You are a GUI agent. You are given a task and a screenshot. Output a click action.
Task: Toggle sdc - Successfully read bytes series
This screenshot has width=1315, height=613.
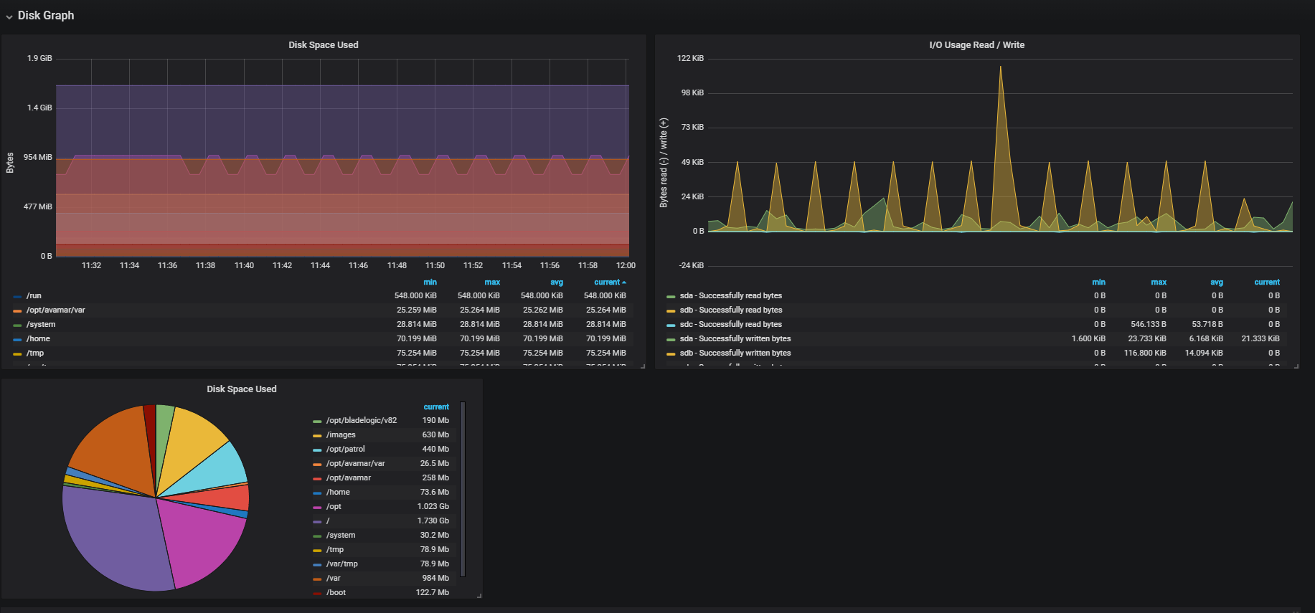730,325
